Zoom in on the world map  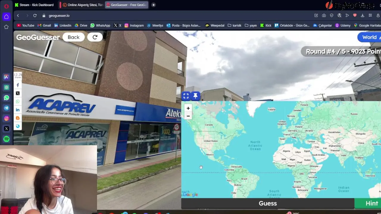pyautogui.click(x=188, y=108)
